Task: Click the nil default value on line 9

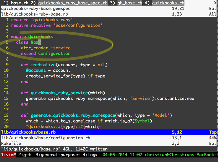Action: point(101,65)
